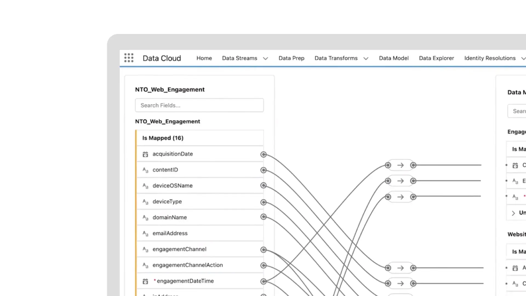The image size is (526, 296).
Task: Click the Data Model search field on the right
Action: [517, 111]
